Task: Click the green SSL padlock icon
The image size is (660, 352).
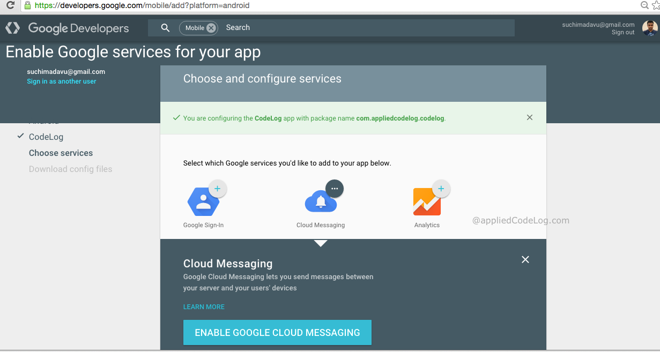Action: pos(27,5)
